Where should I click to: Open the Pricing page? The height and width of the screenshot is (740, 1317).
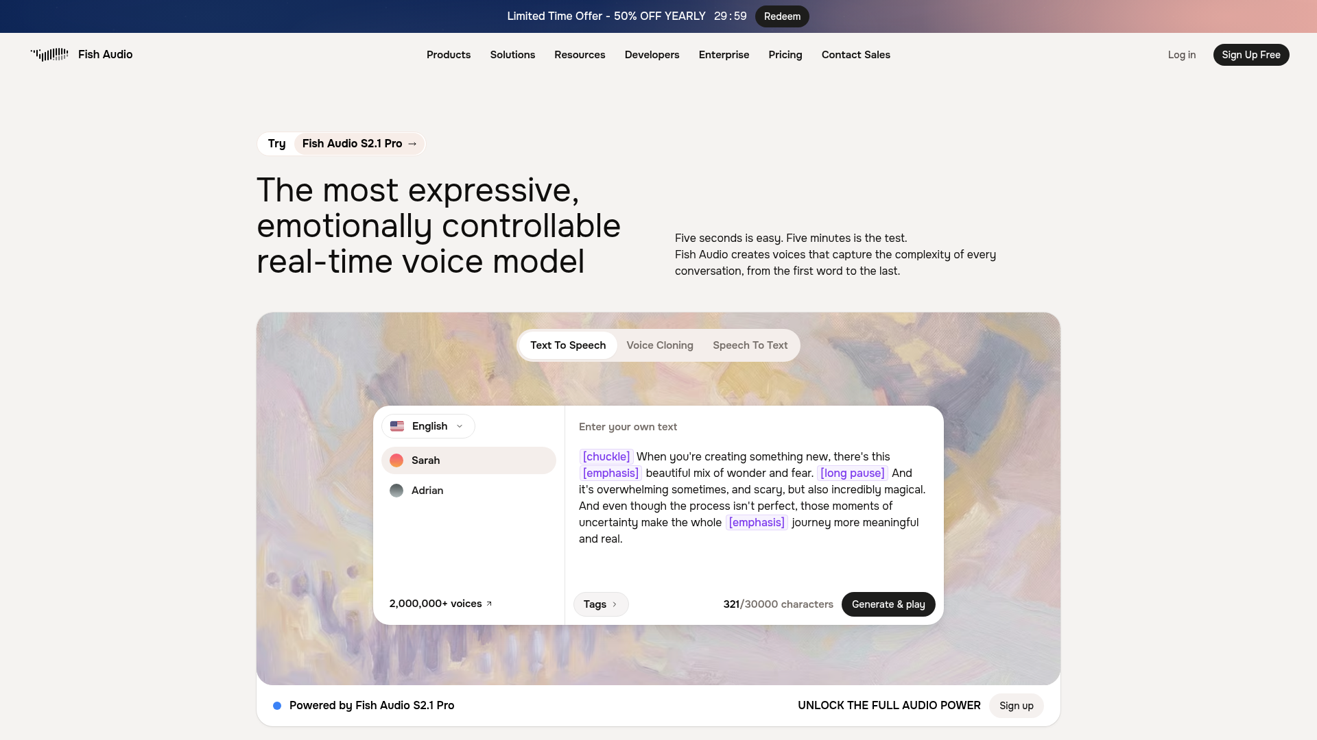785,55
